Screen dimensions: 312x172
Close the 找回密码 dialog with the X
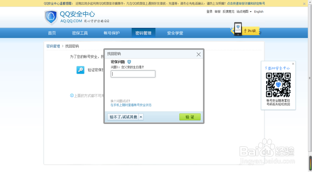(198, 54)
